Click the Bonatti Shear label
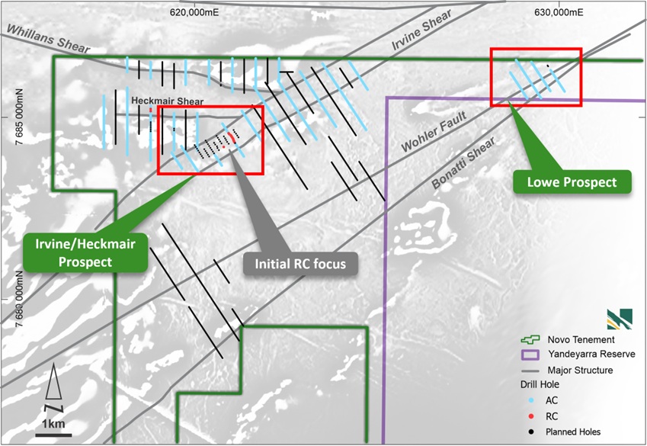The width and height of the screenshot is (647, 446). click(x=463, y=162)
